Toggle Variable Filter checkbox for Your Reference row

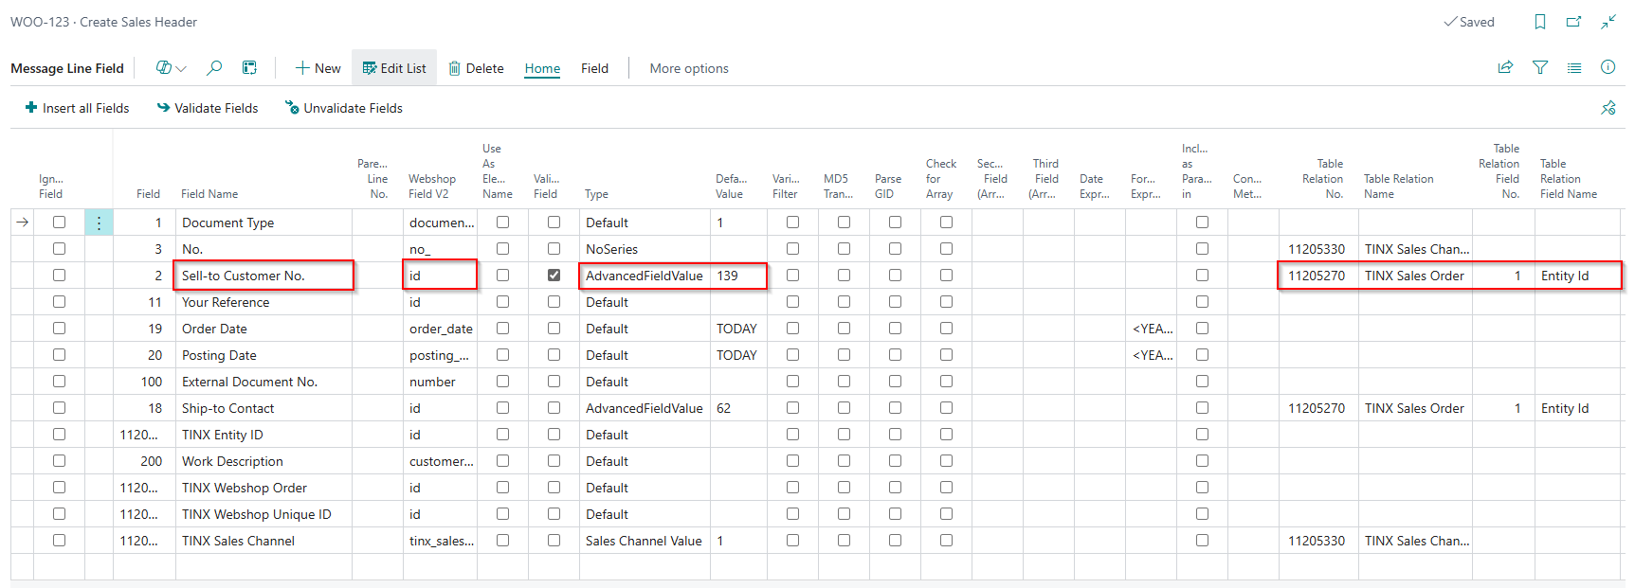[792, 302]
